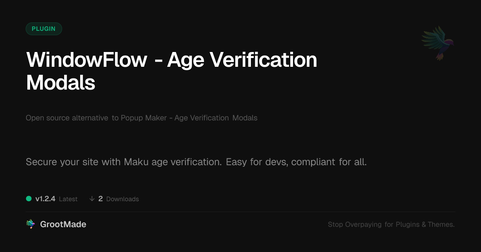
Task: Select the green PLUGIN badge
Action: [x=44, y=29]
